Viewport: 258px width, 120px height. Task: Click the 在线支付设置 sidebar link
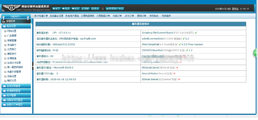(x=14, y=63)
